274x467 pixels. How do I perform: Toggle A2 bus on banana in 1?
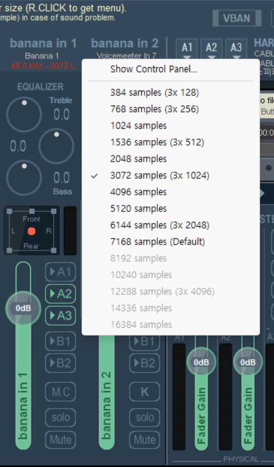(61, 294)
